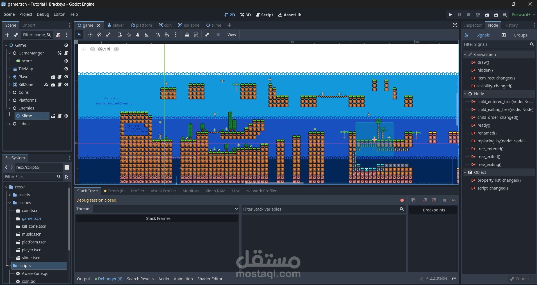Screen dimensions: 537x285
Task: Toggle distraction free mode icon
Action: (x=455, y=25)
